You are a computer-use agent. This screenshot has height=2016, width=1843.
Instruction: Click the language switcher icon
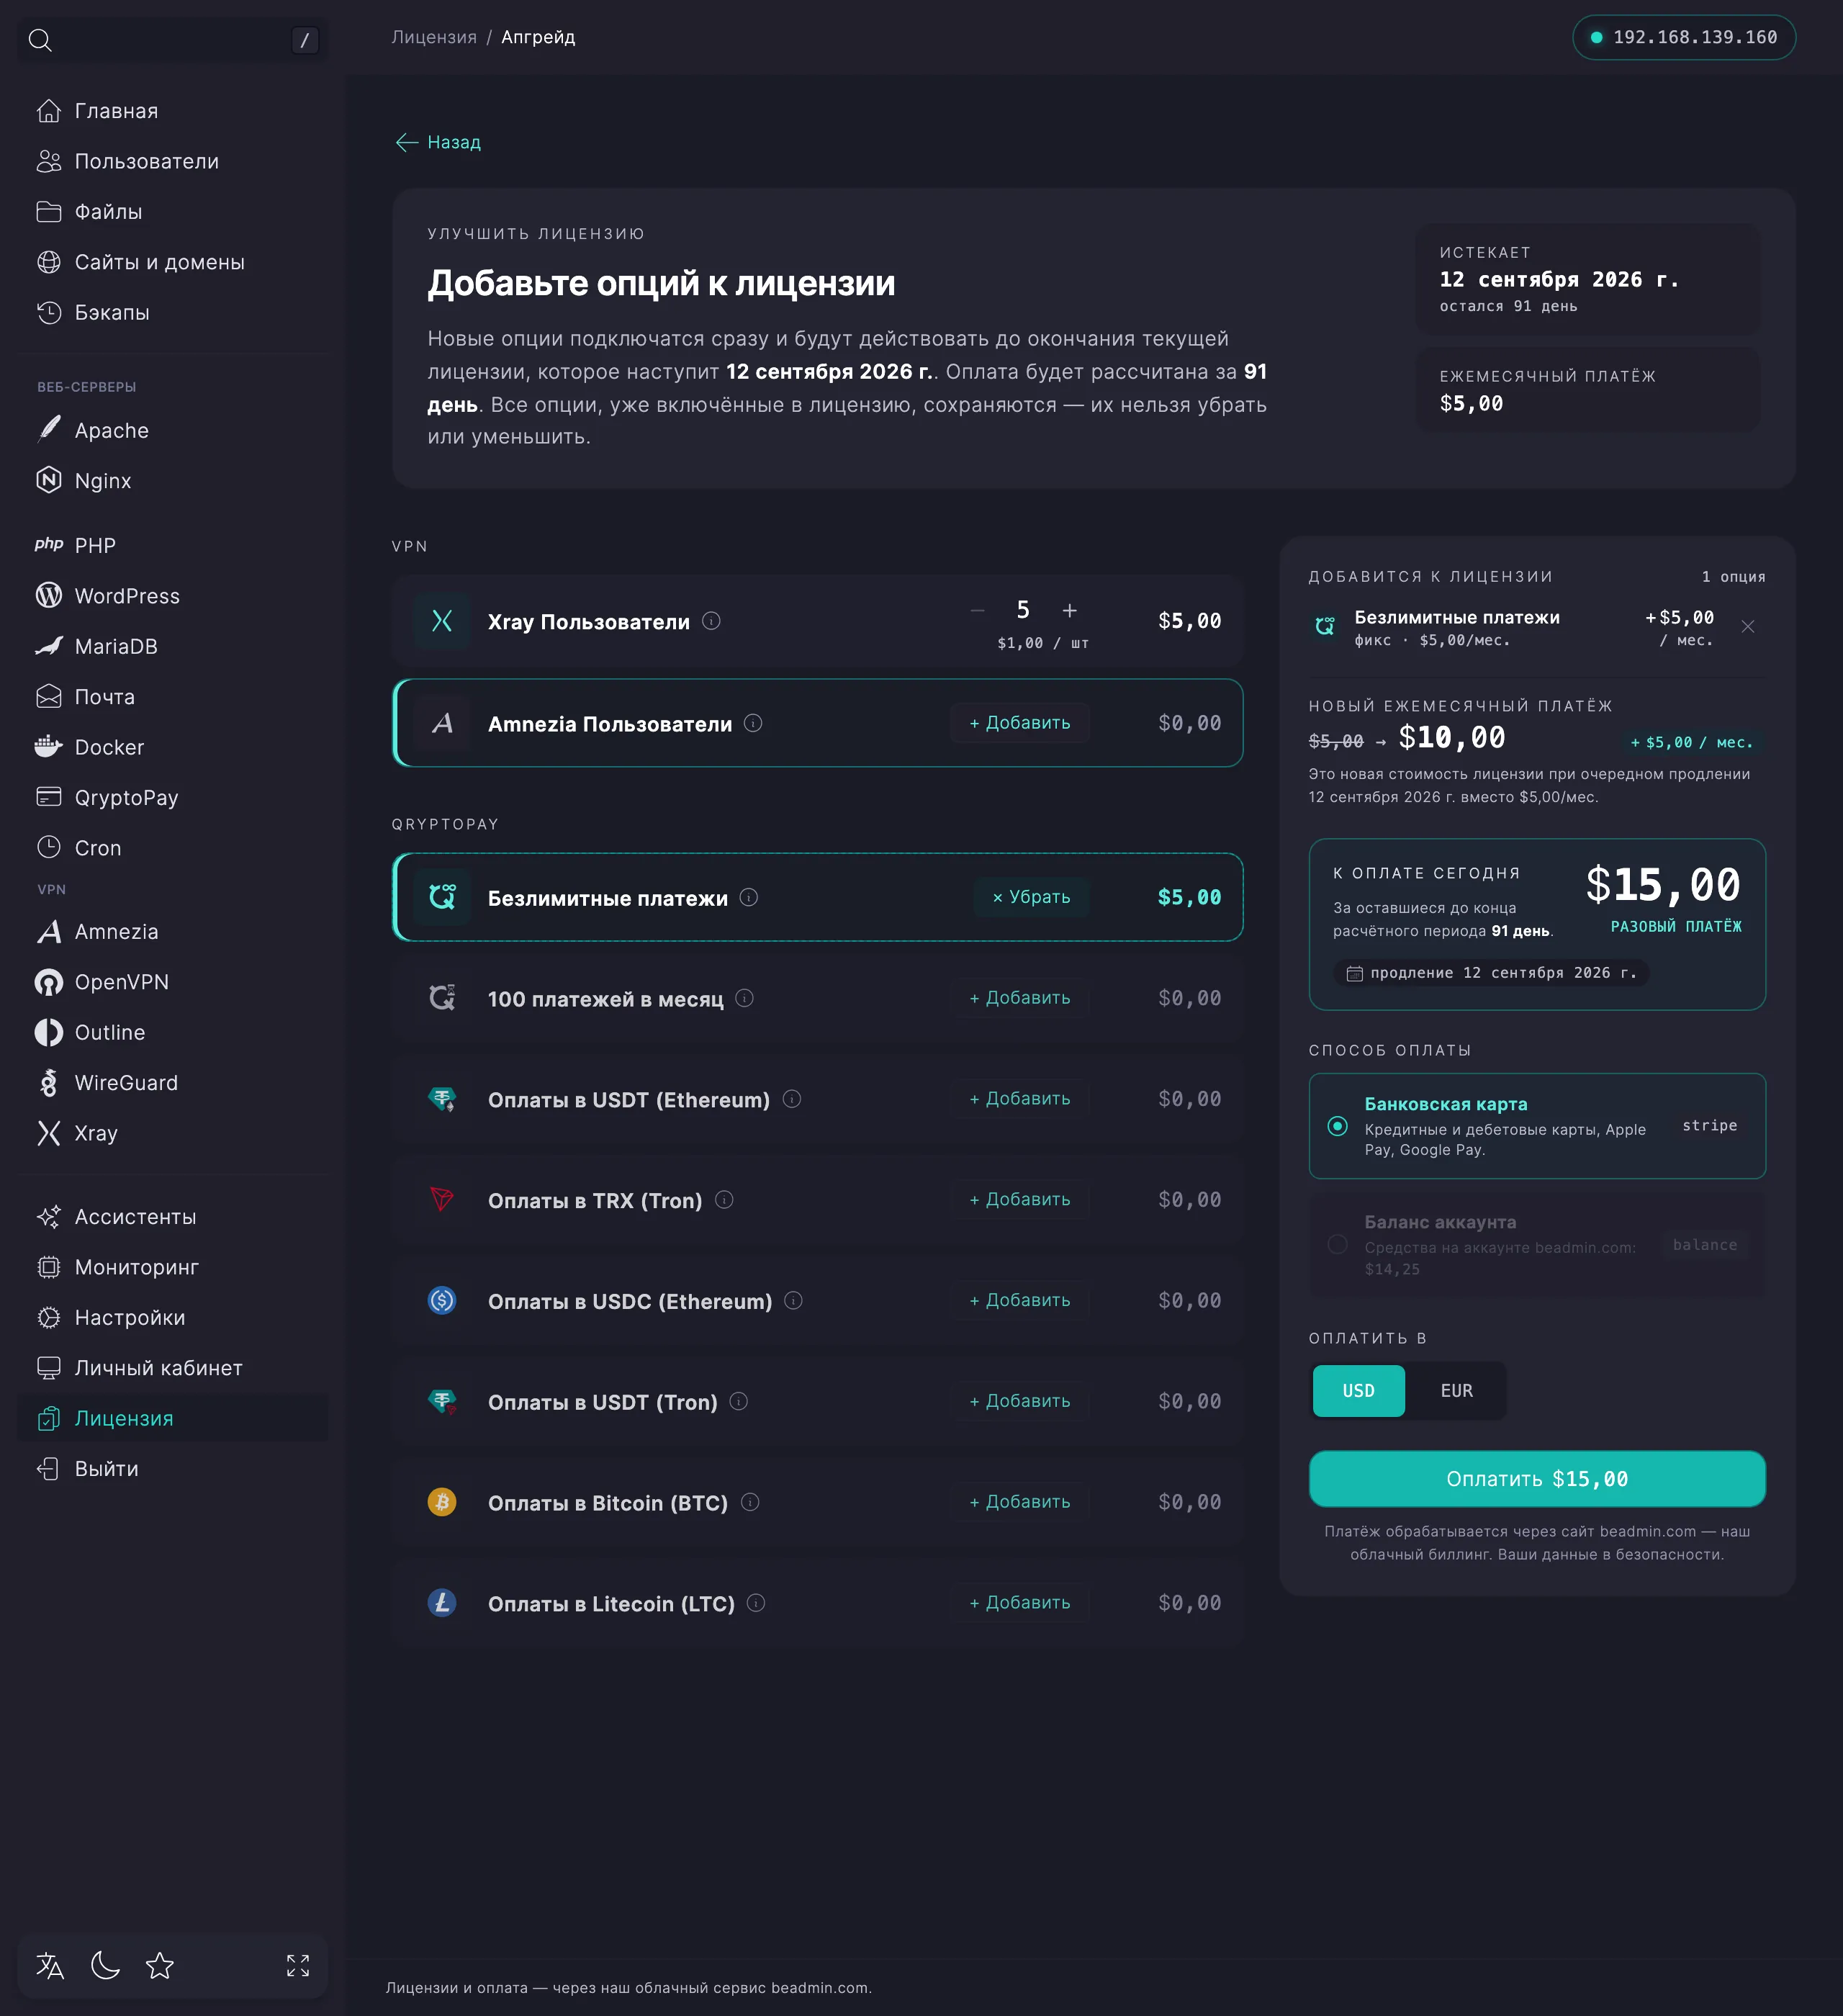[x=50, y=1966]
